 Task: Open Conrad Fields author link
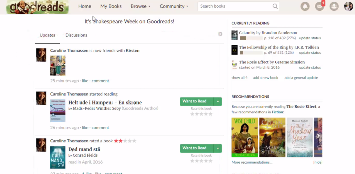(85, 155)
